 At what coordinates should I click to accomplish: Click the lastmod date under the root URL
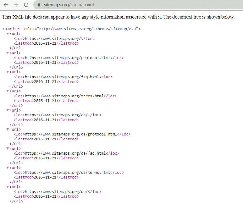(45, 43)
